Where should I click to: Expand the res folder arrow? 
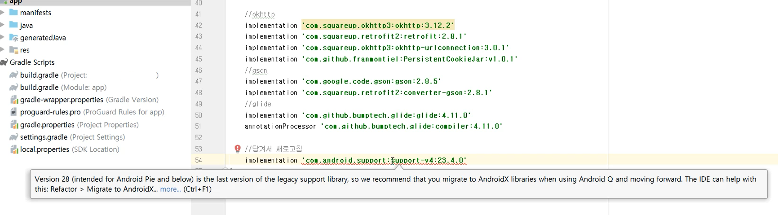pos(3,50)
